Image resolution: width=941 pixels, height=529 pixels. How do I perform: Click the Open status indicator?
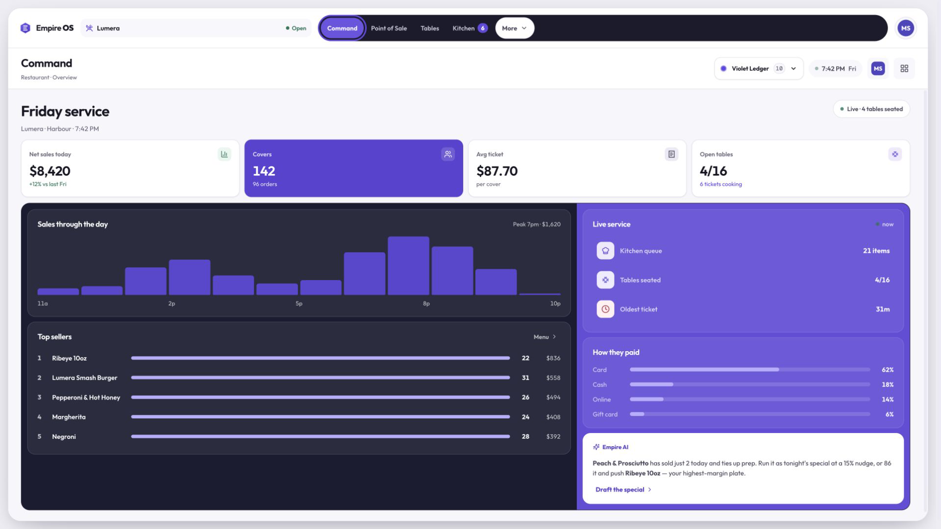[x=296, y=28]
